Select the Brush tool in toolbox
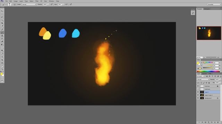The image size is (222, 124). (2, 33)
